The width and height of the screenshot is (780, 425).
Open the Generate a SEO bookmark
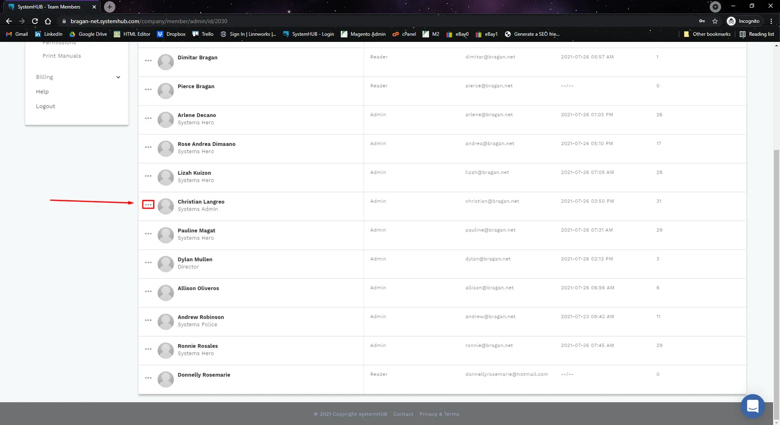(x=532, y=34)
